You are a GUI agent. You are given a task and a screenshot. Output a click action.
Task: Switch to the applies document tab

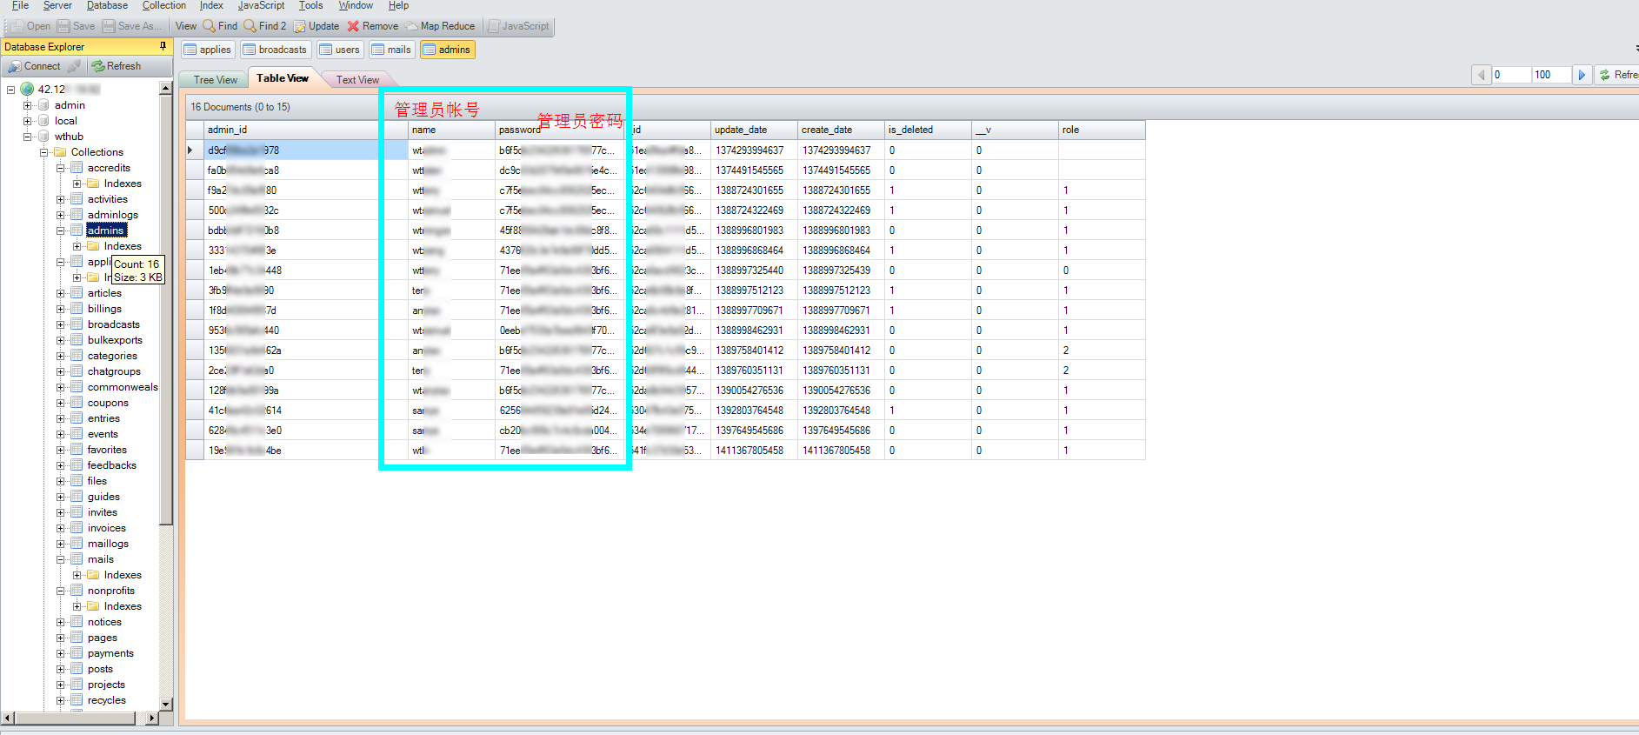pos(207,50)
